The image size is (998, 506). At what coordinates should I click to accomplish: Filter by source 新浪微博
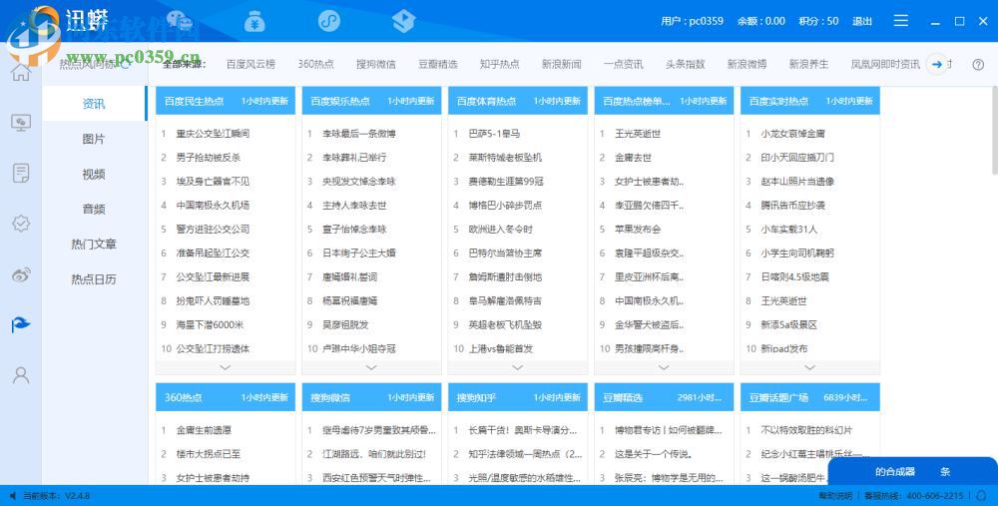click(x=747, y=64)
